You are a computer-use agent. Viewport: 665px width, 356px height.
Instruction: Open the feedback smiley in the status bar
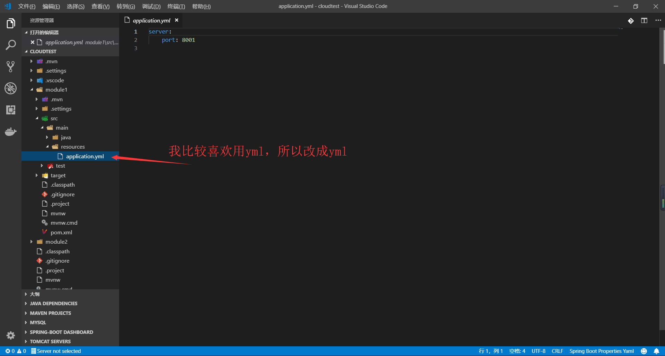coord(644,351)
